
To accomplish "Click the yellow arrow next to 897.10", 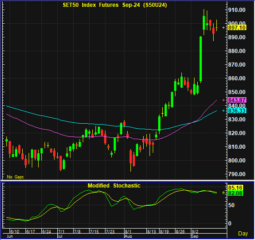I will pos(224,28).
